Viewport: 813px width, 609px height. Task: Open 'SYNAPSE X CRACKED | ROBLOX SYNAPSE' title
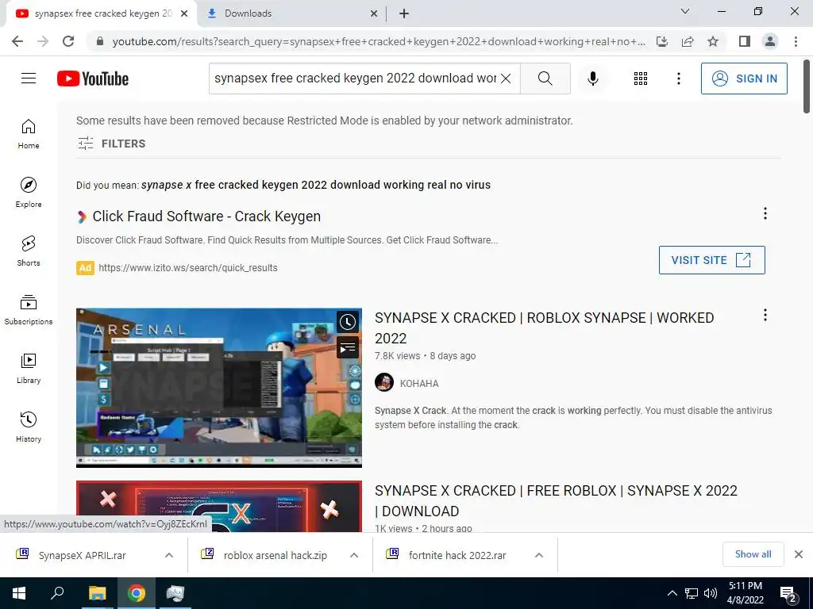click(x=544, y=327)
